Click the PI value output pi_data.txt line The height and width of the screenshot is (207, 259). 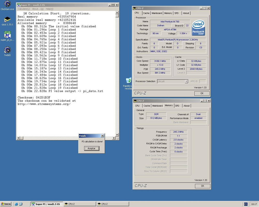pyautogui.click(x=62, y=91)
